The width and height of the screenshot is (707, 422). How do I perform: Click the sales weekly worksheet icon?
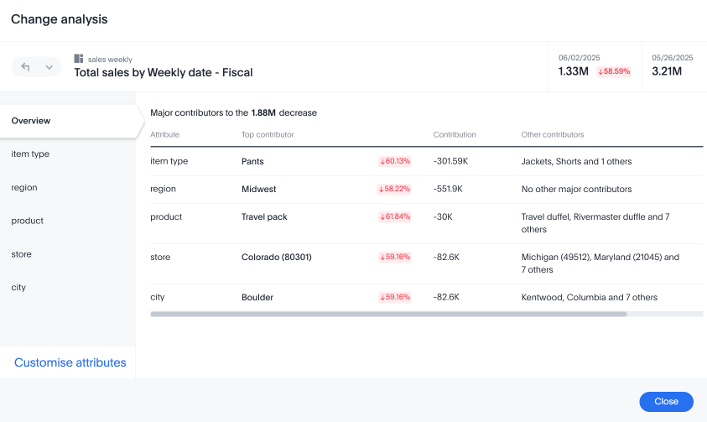[79, 59]
